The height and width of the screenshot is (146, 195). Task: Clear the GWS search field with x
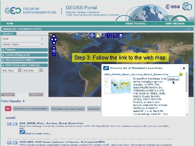point(42,39)
